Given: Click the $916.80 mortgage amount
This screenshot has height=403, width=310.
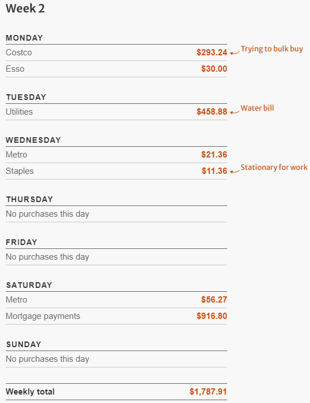Looking at the screenshot, I should click(212, 316).
